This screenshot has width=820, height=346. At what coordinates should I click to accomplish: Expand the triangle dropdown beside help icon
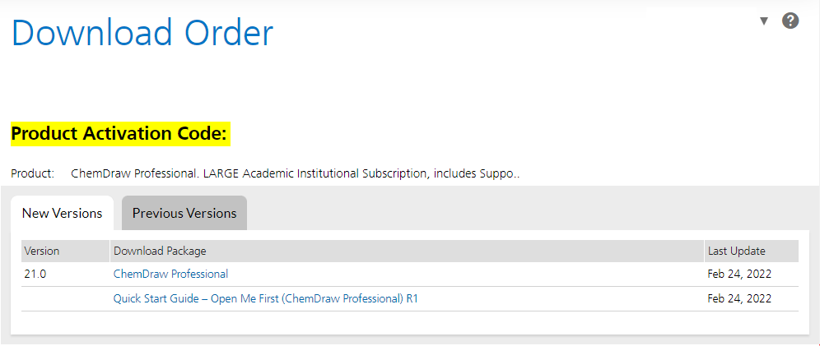click(764, 21)
